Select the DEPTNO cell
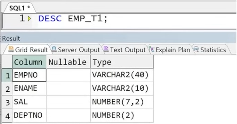Viewport: 237px width, 124px height. (29, 115)
